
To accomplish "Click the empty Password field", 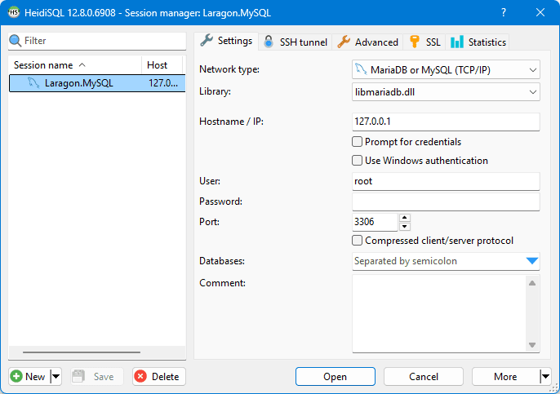I will 446,201.
